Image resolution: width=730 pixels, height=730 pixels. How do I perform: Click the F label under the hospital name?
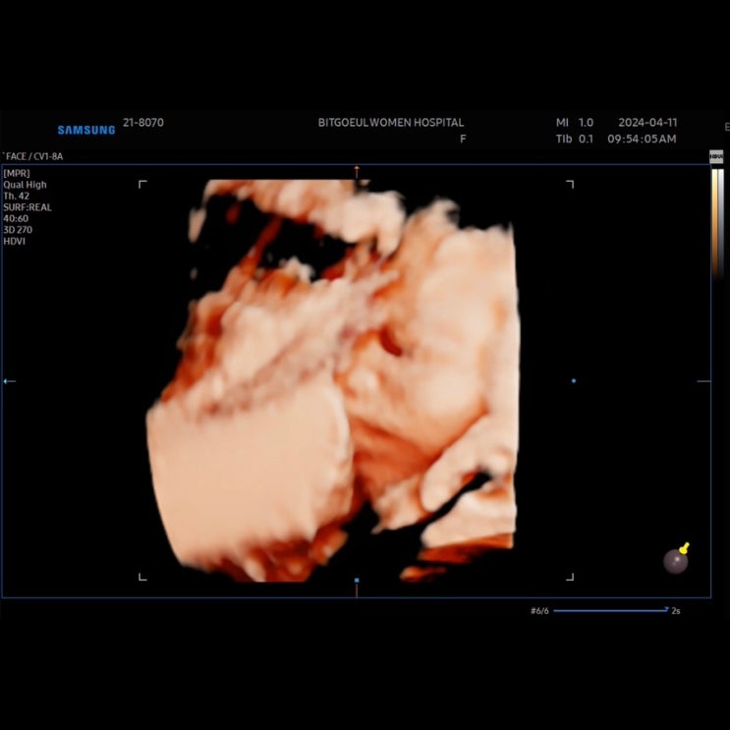tap(463, 139)
